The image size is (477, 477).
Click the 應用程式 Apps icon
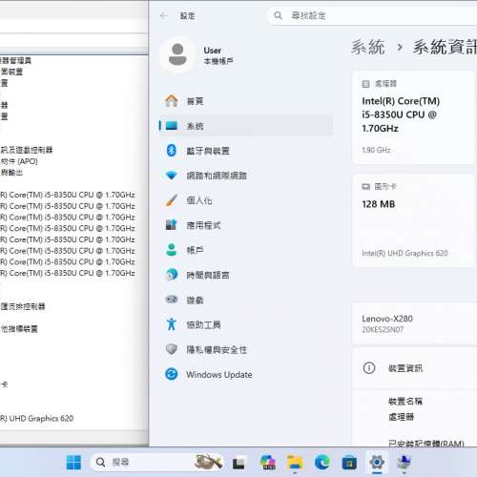point(172,225)
